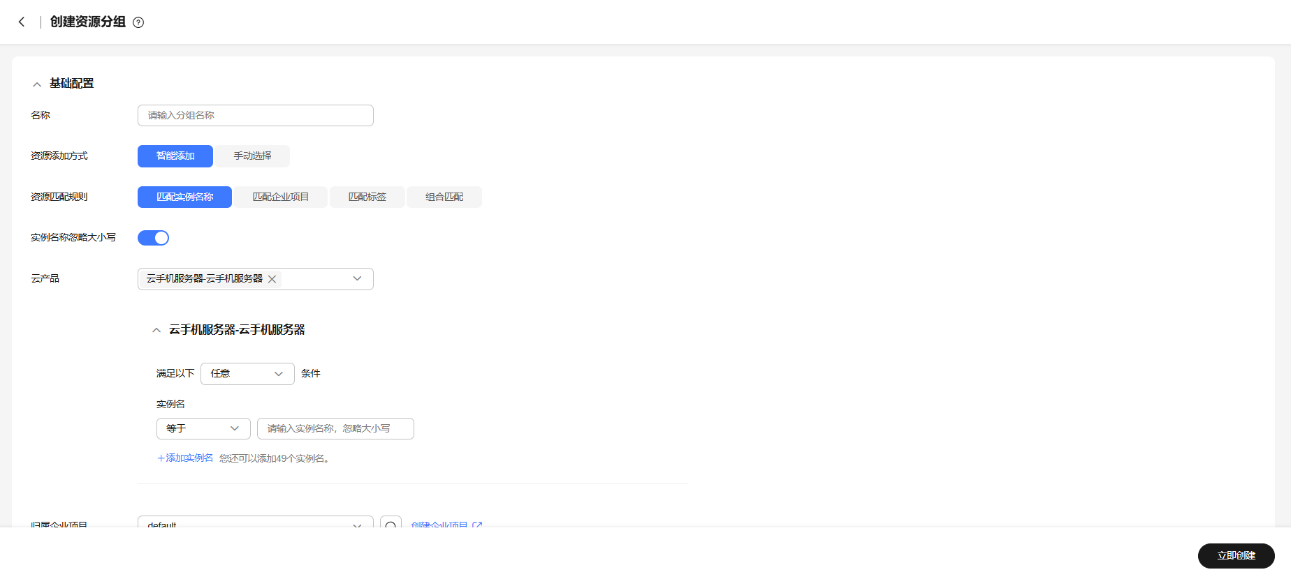Viewport: 1291px width, 579px height.
Task: Go back using the left arrow icon
Action: [x=22, y=22]
